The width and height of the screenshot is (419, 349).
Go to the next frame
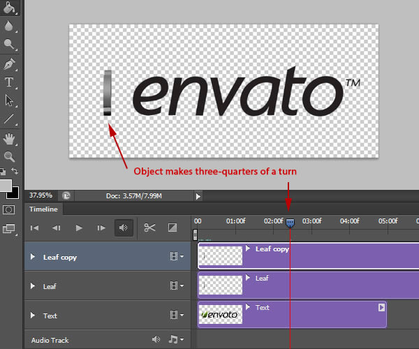point(101,228)
